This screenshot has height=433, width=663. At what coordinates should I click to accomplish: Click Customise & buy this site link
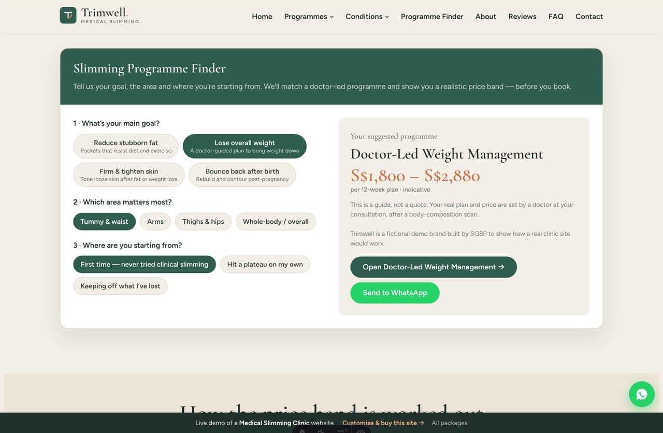383,423
